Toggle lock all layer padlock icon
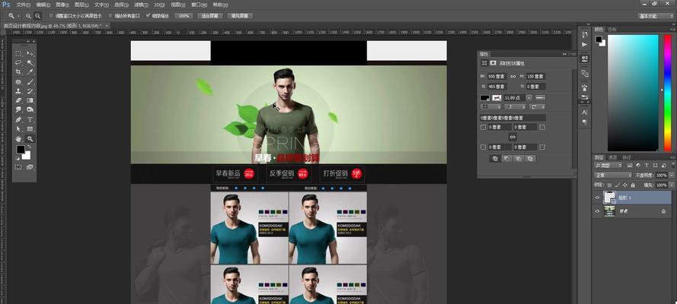The width and height of the screenshot is (677, 304). 633,185
